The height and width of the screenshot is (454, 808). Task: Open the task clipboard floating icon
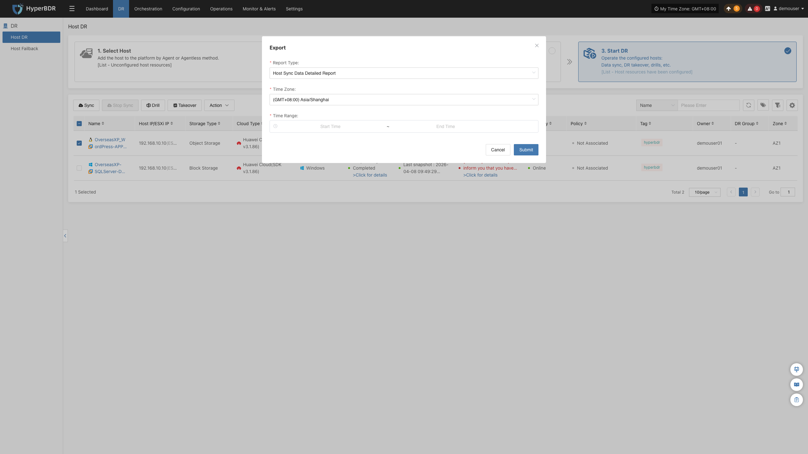click(797, 400)
